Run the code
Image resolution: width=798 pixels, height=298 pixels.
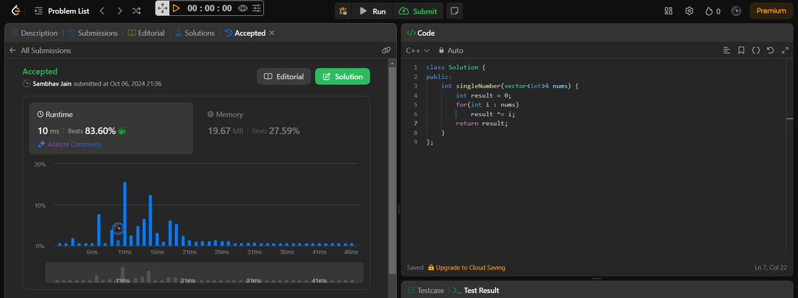tap(372, 11)
